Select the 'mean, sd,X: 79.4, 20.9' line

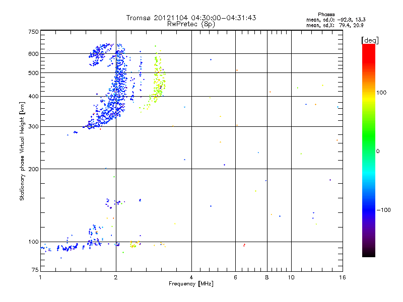coord(334,25)
